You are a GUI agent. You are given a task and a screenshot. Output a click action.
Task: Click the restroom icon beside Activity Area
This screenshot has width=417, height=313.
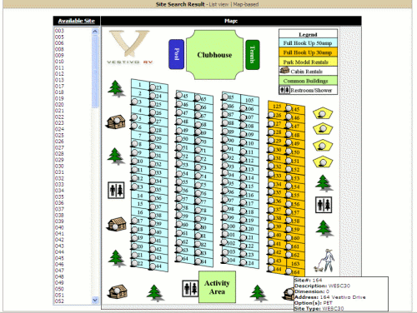(x=190, y=288)
